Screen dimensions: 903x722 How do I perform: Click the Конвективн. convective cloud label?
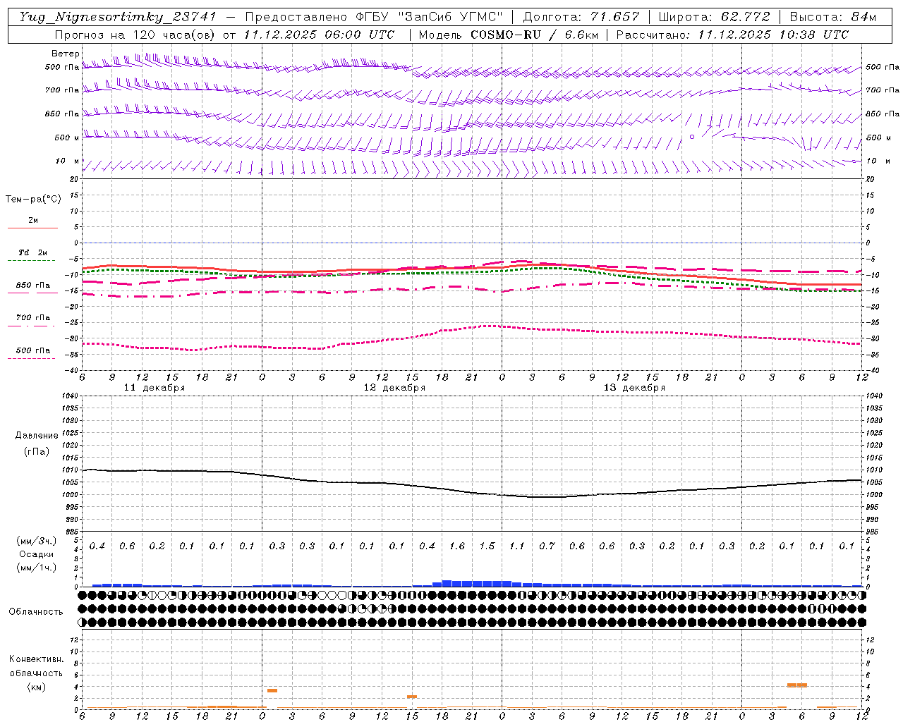pyautogui.click(x=36, y=659)
